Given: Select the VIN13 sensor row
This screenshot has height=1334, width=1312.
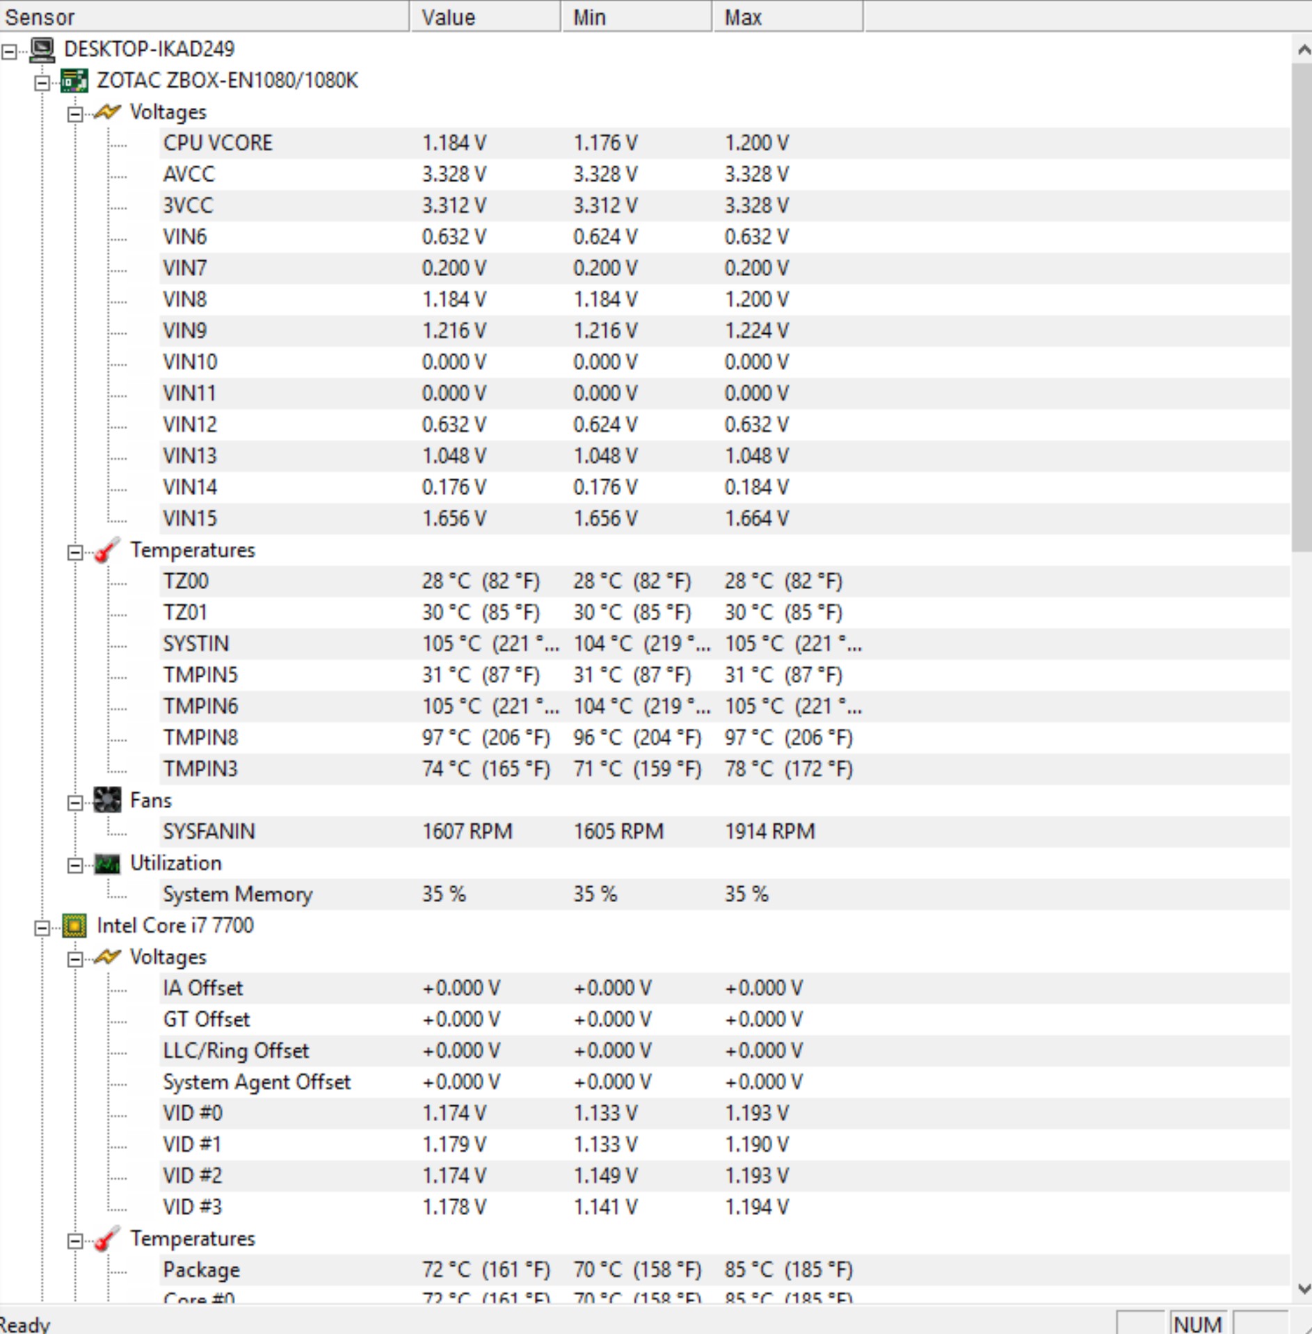Looking at the screenshot, I should pyautogui.click(x=724, y=456).
